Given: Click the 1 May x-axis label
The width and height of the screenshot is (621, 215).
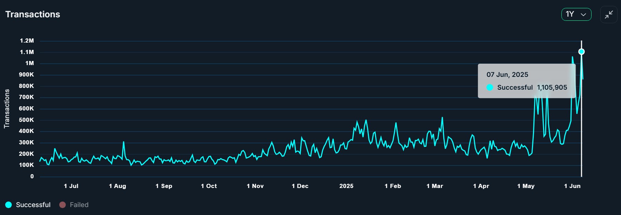Looking at the screenshot, I should point(526,186).
